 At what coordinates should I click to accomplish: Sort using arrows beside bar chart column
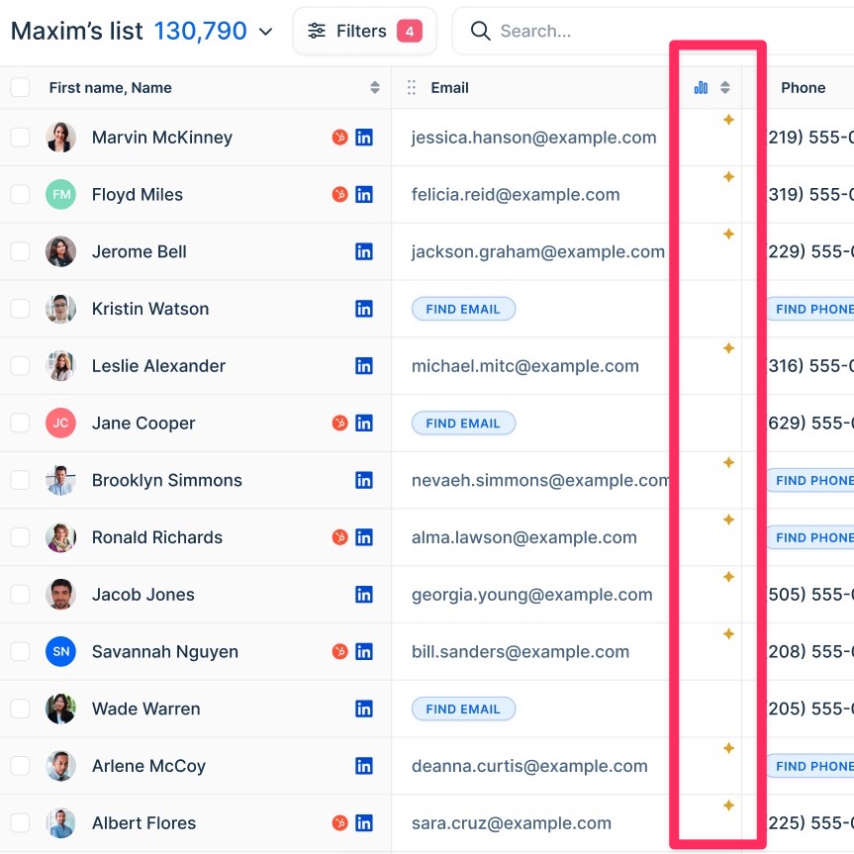pyautogui.click(x=725, y=88)
